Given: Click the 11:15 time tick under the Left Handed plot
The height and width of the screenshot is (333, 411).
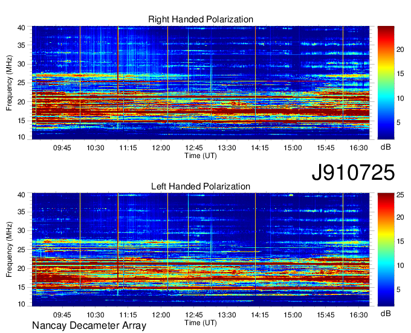Looking at the screenshot, I should (128, 315).
